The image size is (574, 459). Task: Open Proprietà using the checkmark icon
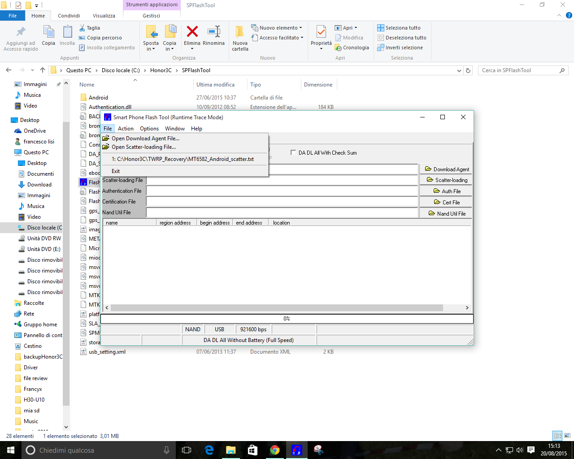coord(321,32)
